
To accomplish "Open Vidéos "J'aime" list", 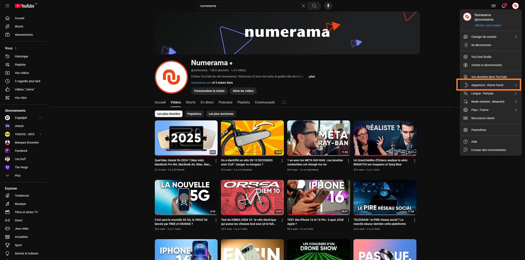I will (x=25, y=89).
